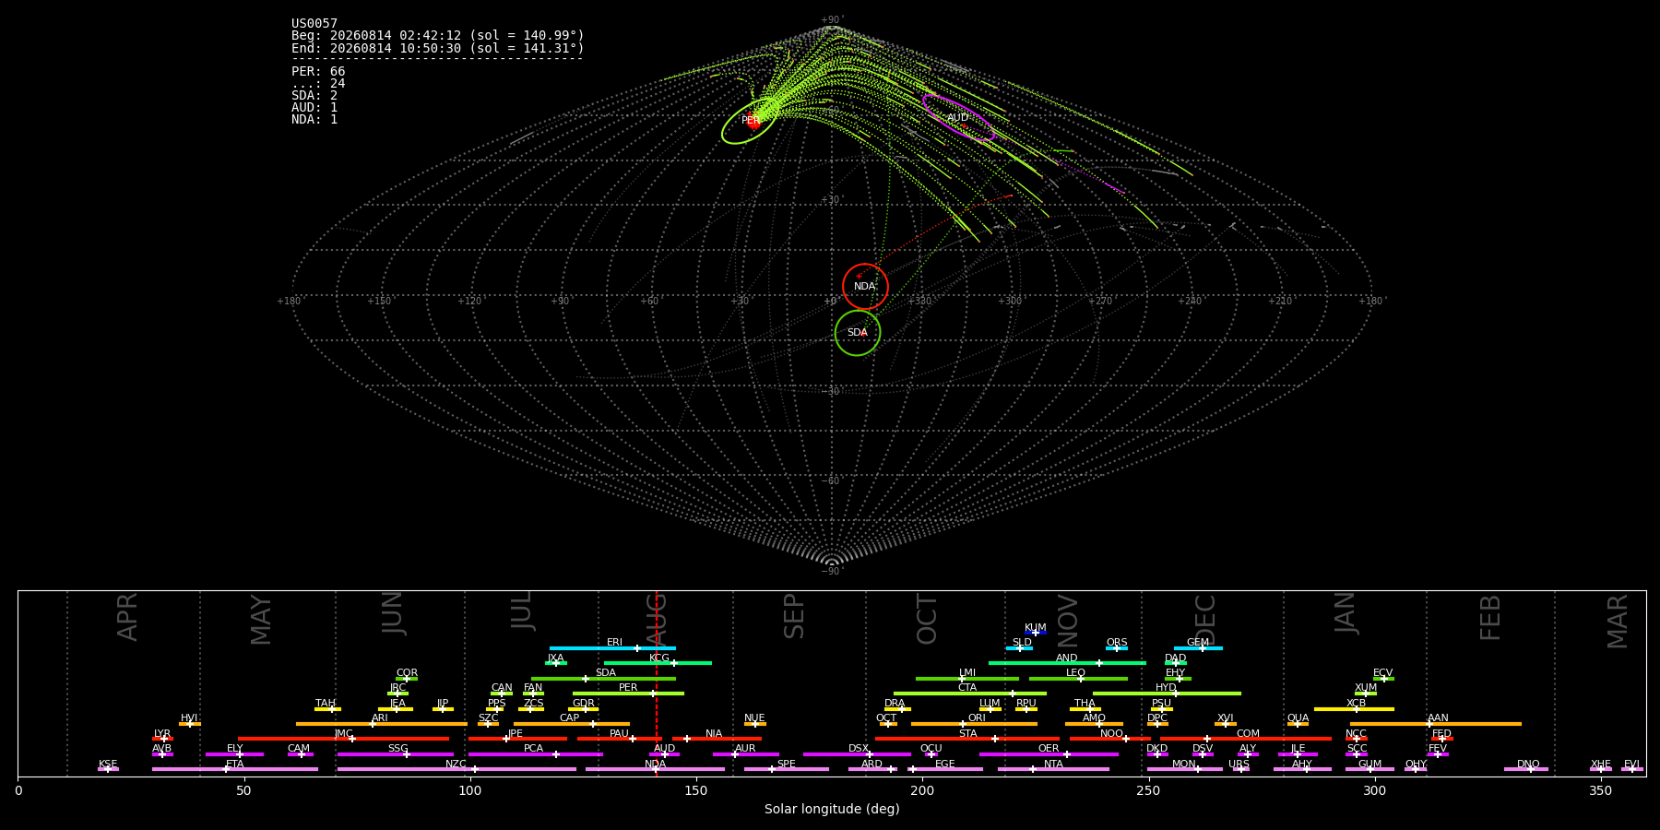
Task: Select the CAP shower bar
Action: [x=572, y=724]
